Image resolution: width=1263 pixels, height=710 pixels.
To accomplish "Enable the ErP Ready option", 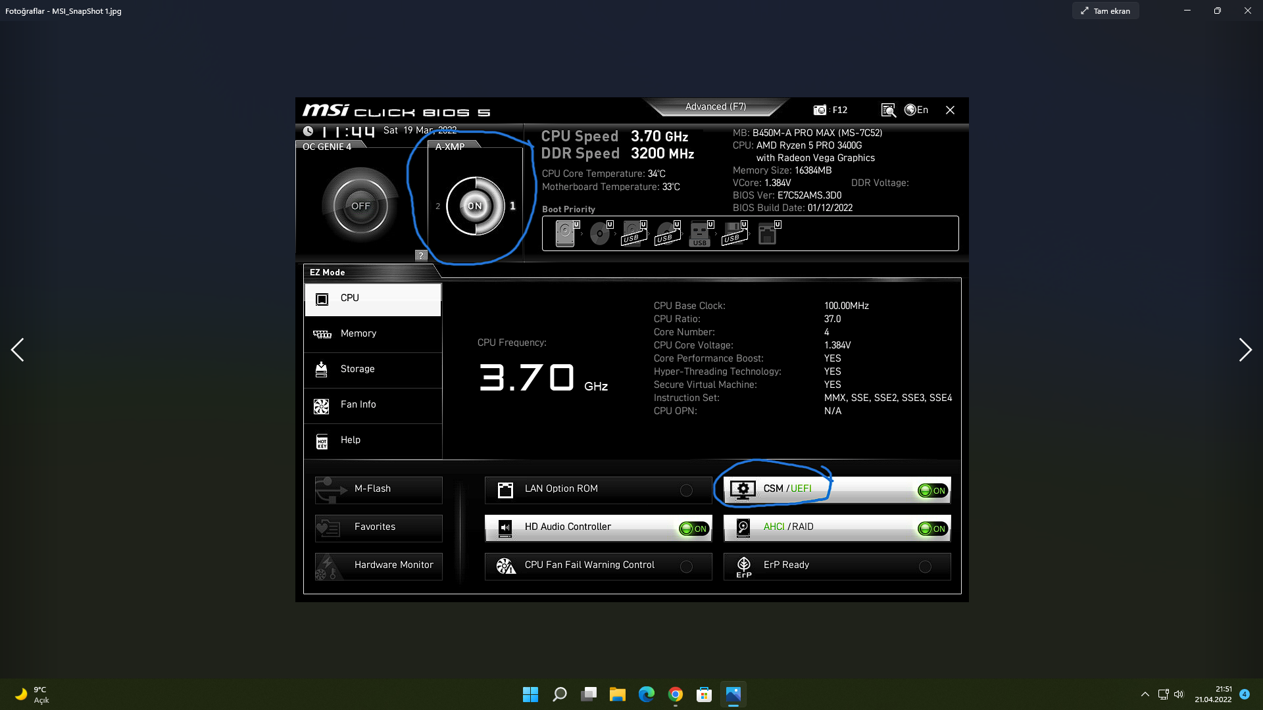I will (925, 567).
